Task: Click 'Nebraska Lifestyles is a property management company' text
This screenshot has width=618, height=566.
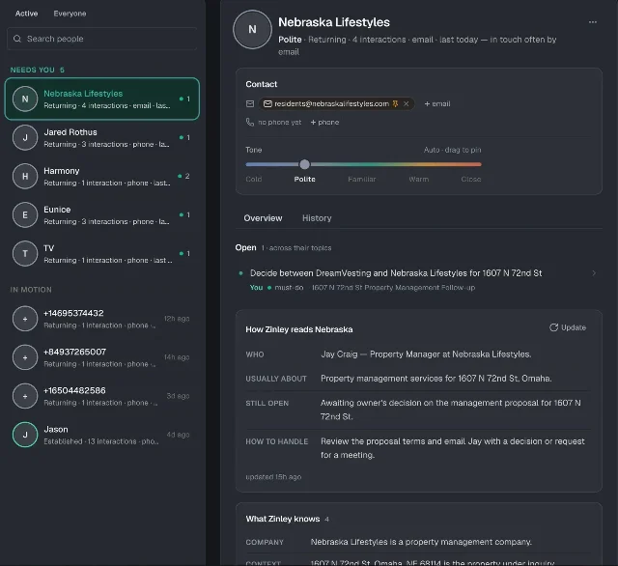Action: tap(421, 542)
